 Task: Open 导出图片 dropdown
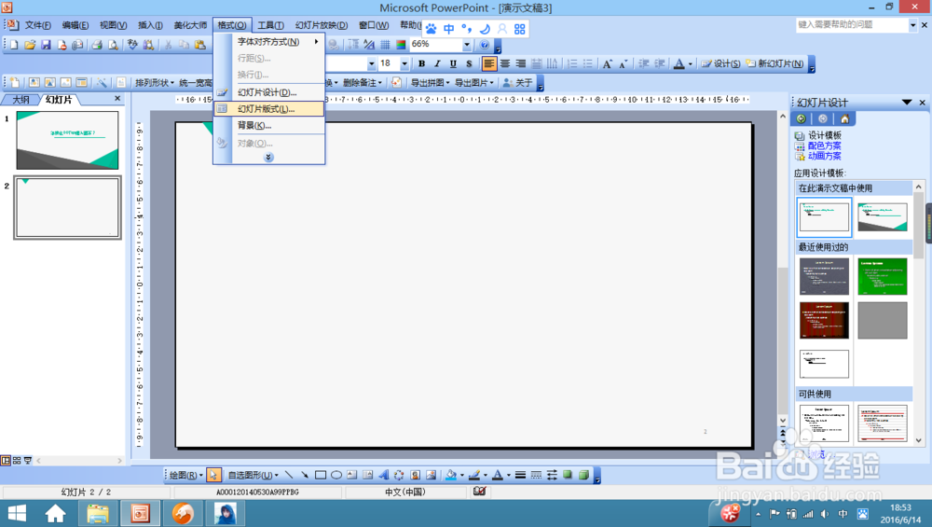(473, 83)
